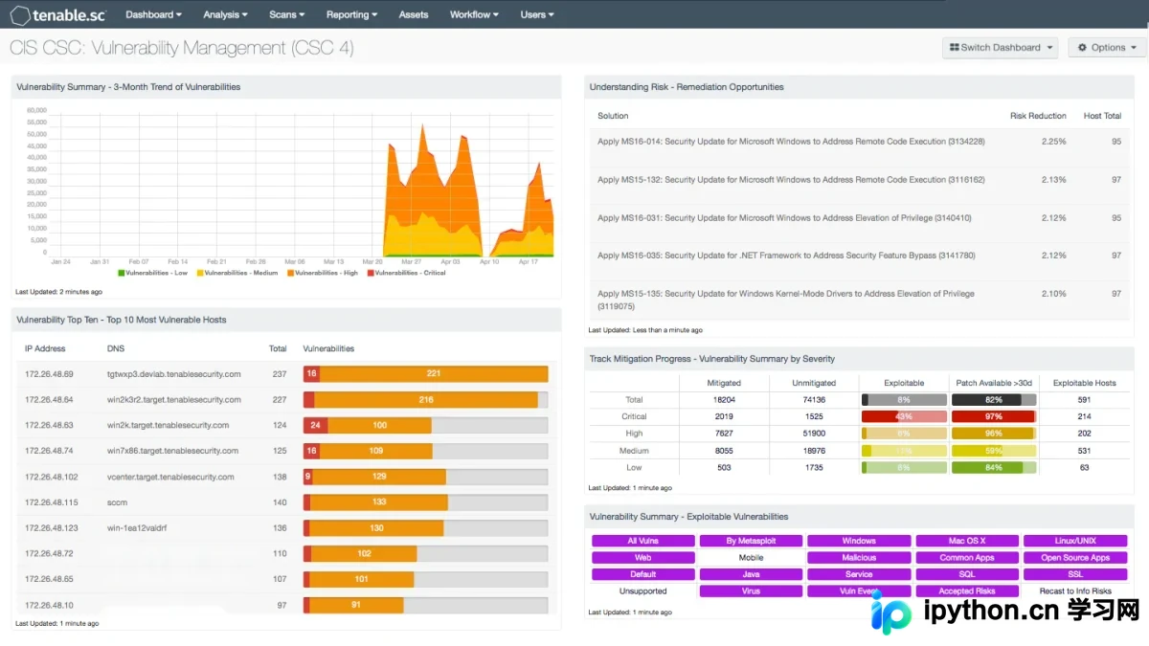Click the Apply MS16-014 security update solution
The width and height of the screenshot is (1149, 646).
791,142
